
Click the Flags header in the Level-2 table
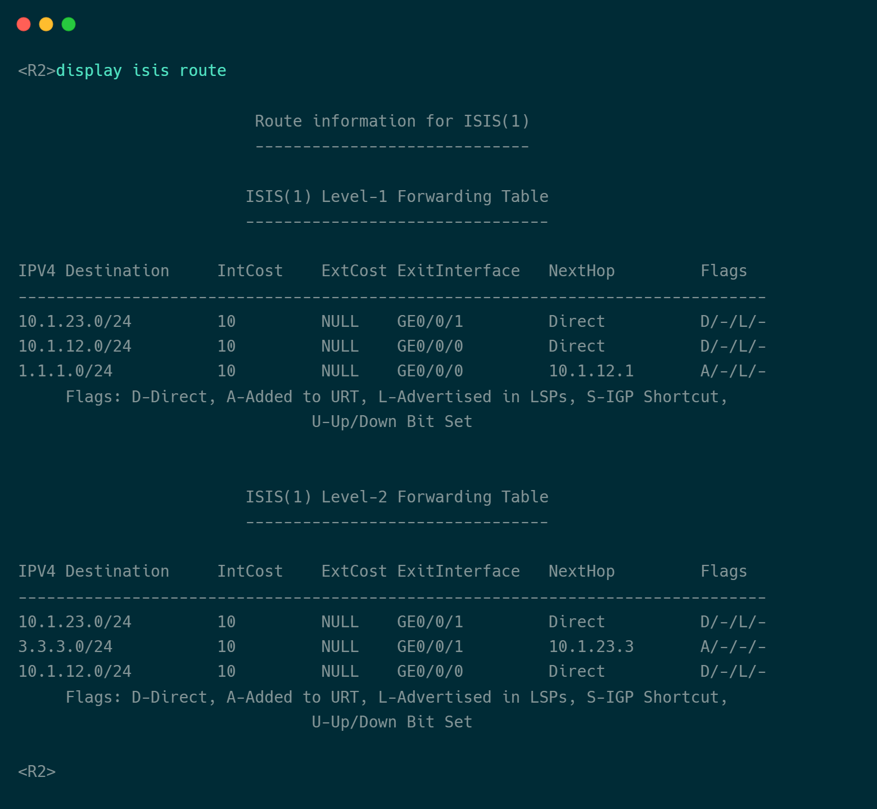724,572
